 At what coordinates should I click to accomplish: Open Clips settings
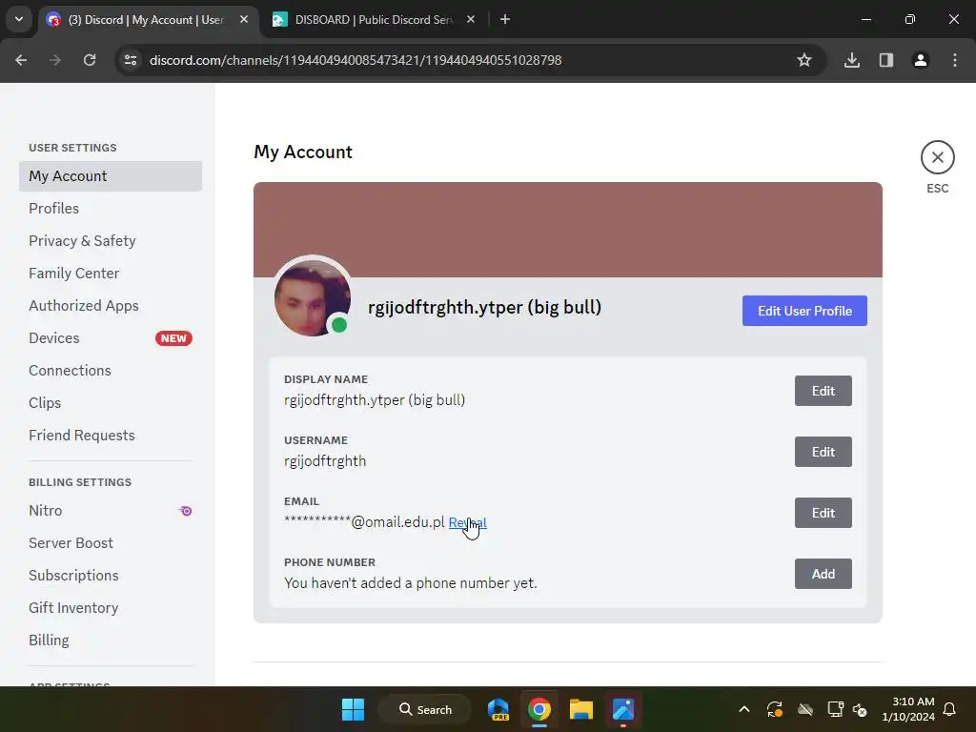pos(111,403)
